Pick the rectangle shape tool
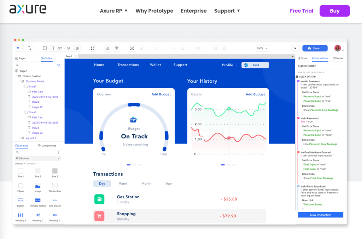Screen dimensions: 362x239 point(45,48)
